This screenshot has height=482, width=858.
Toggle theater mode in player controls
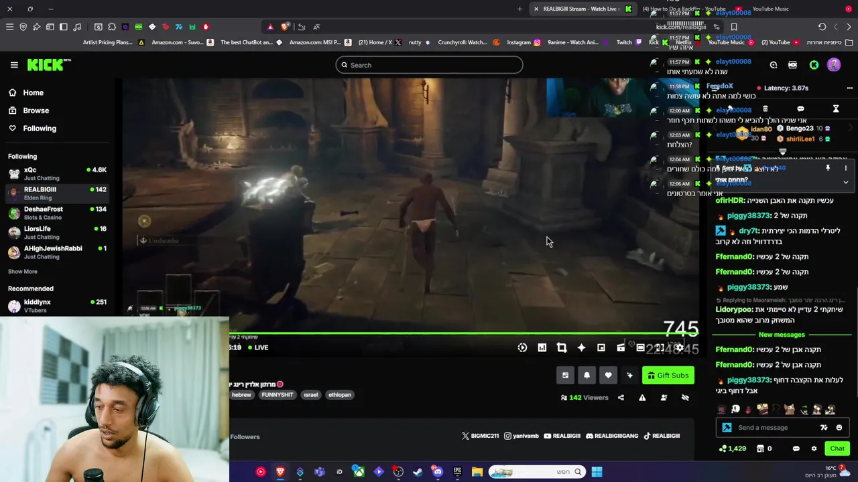pyautogui.click(x=640, y=347)
